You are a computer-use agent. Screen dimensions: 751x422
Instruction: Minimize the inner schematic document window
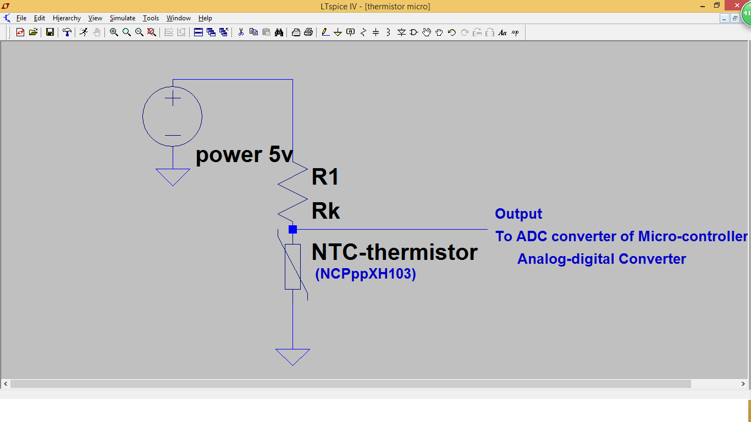(724, 18)
